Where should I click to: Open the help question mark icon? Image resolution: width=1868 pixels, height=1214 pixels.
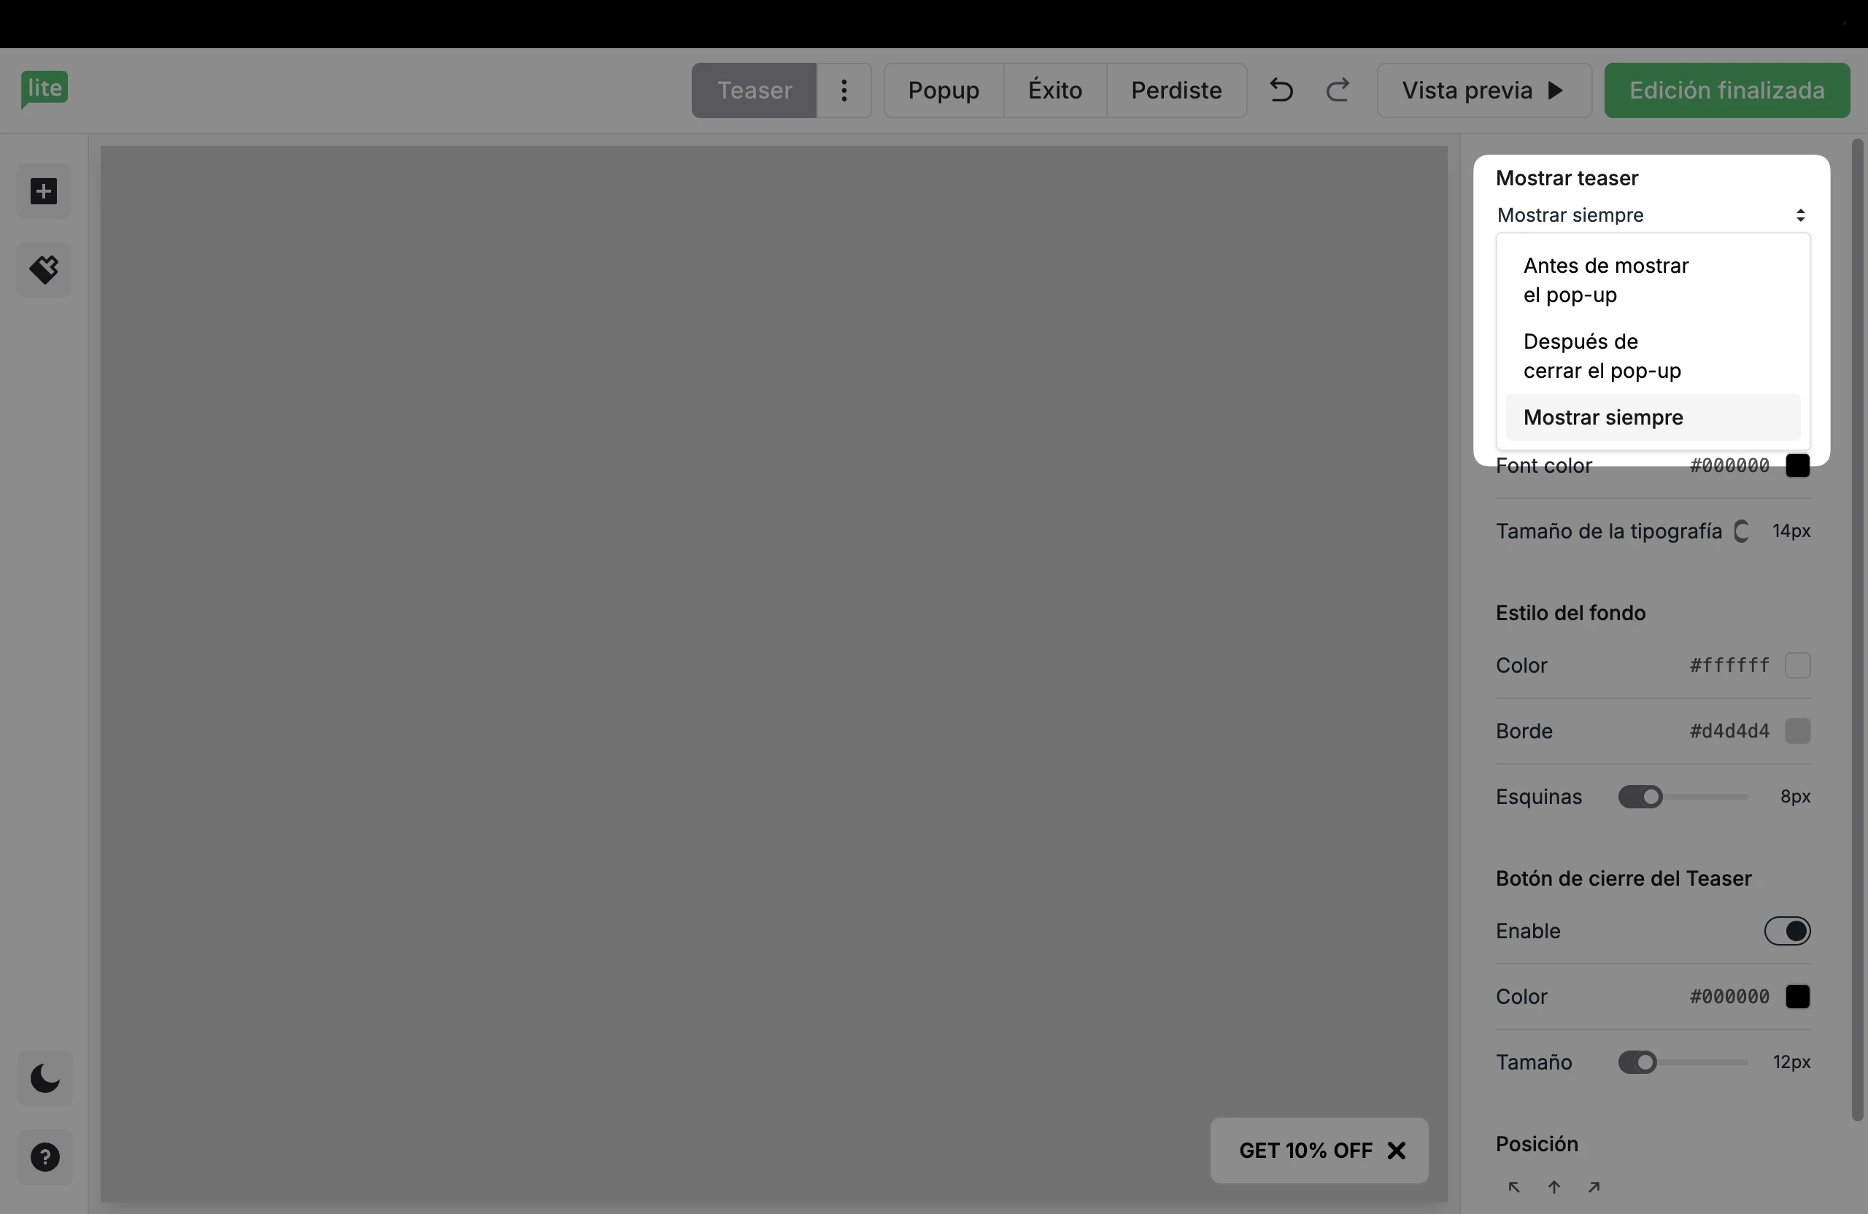pyautogui.click(x=45, y=1156)
